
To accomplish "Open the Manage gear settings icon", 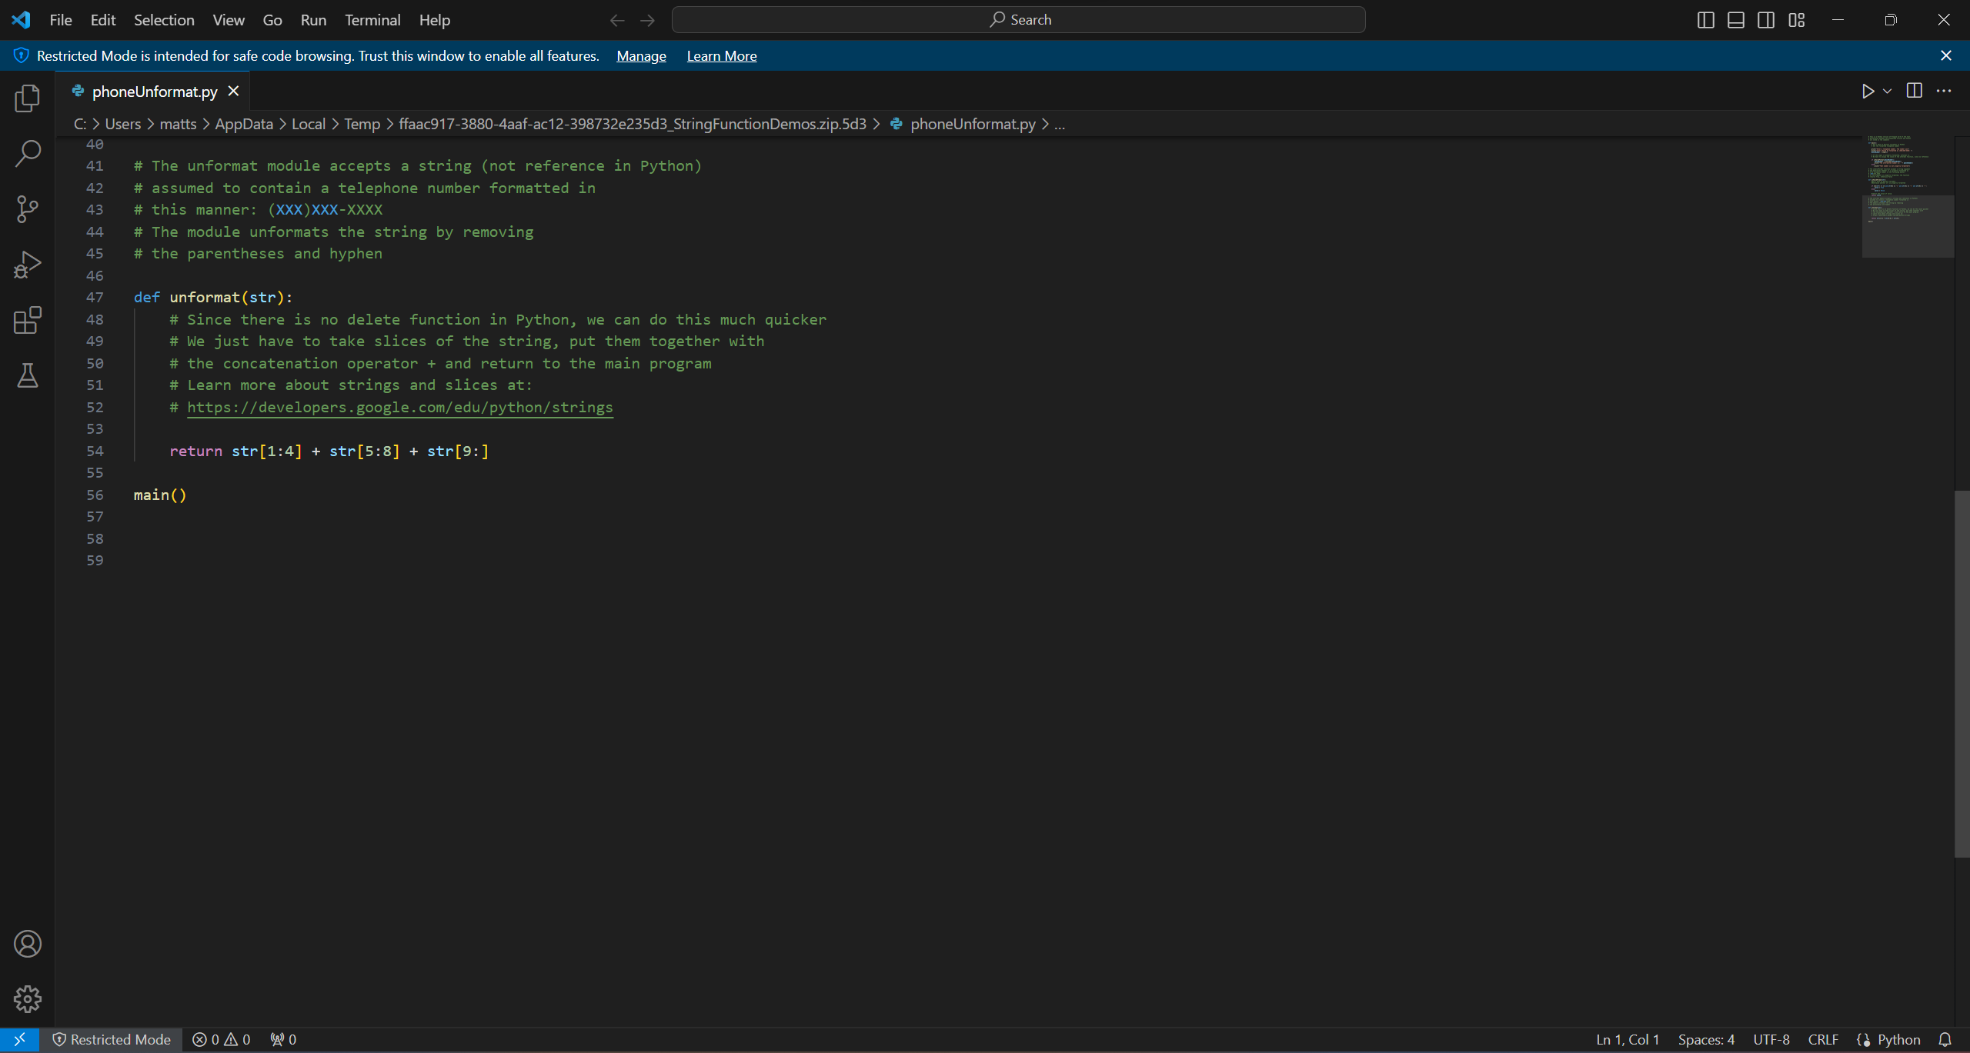I will pos(28,999).
